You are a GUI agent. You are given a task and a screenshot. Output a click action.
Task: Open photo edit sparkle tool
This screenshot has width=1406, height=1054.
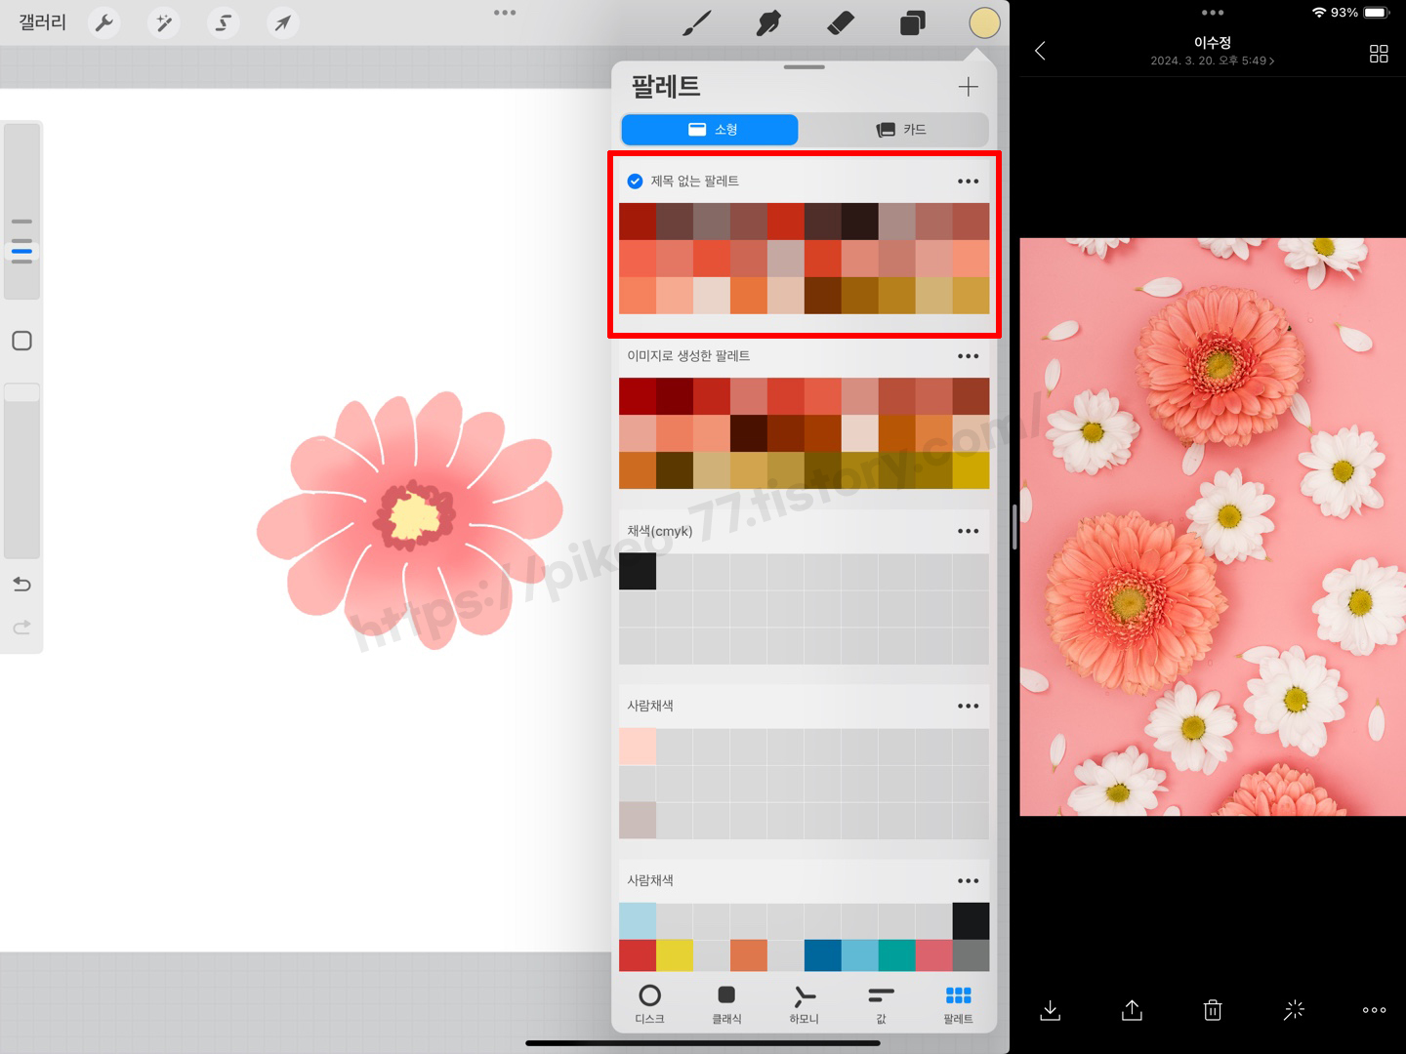(1294, 1010)
